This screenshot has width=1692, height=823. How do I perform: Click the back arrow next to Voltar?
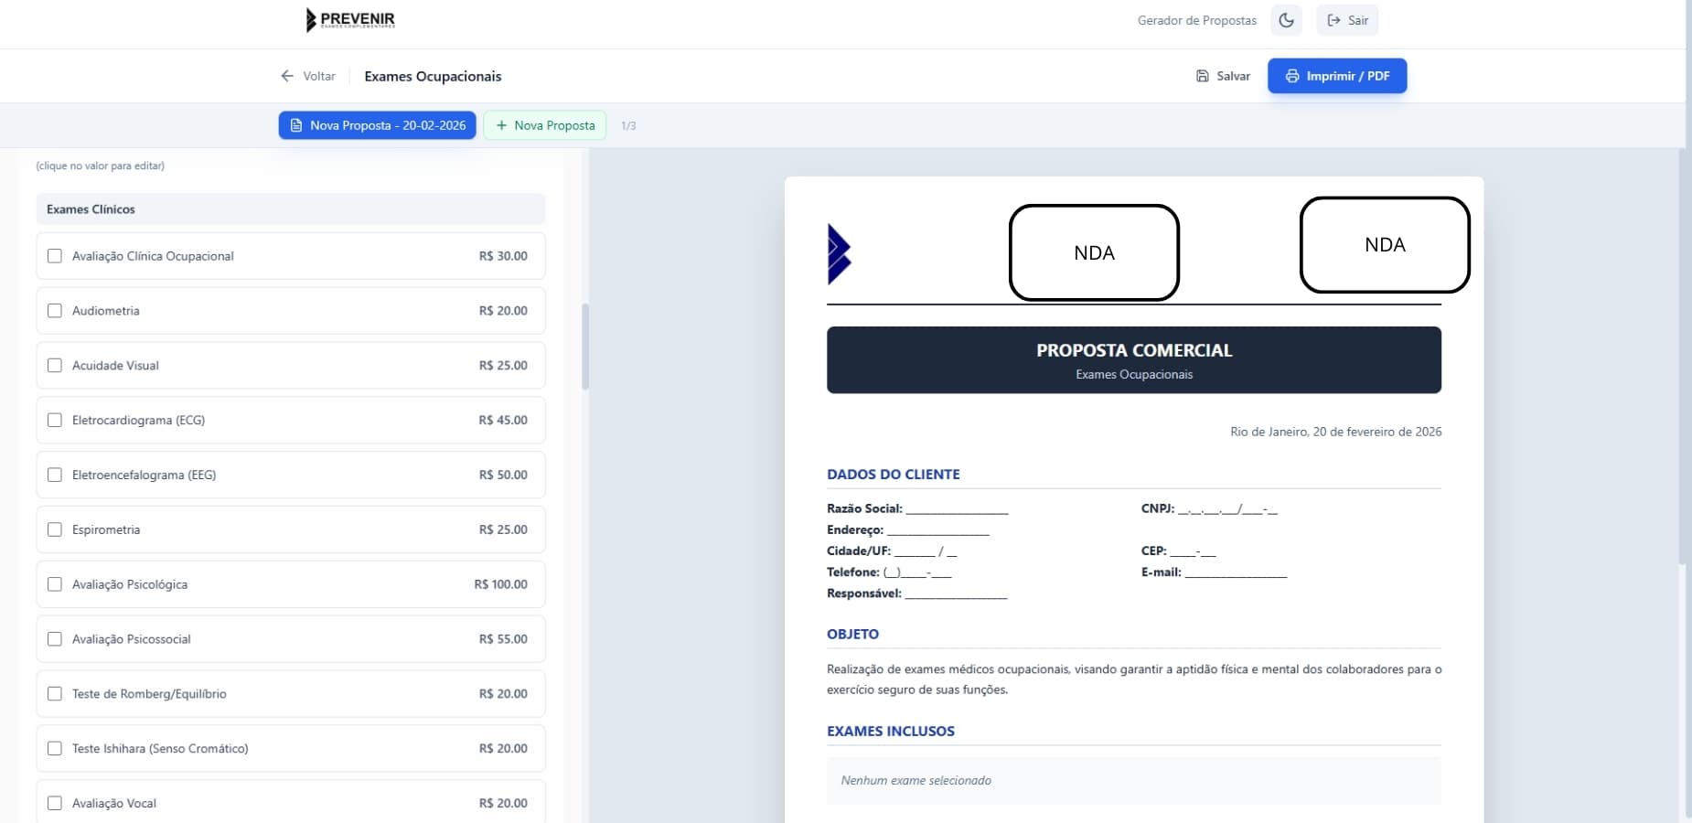(288, 76)
